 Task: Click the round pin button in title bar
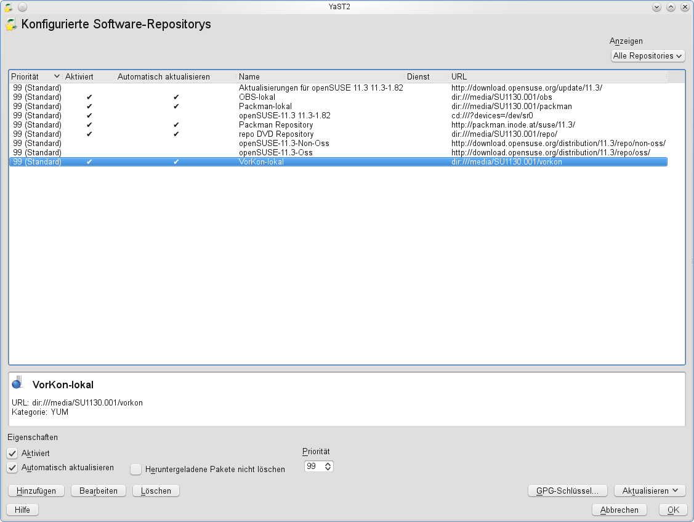point(23,7)
